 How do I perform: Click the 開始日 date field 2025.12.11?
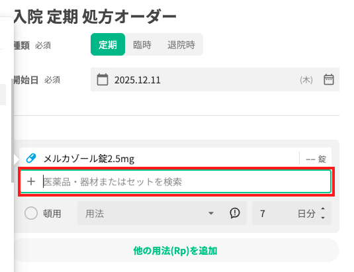[x=214, y=79]
